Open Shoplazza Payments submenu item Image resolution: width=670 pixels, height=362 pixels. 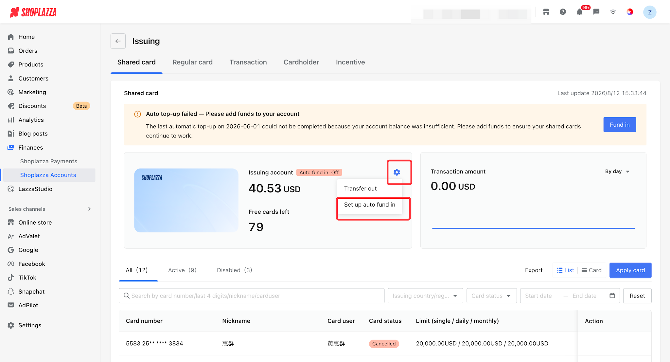tap(49, 161)
